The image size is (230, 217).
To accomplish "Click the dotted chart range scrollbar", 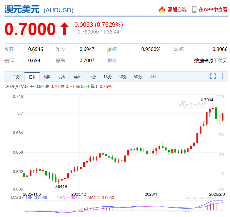I will [198, 198].
